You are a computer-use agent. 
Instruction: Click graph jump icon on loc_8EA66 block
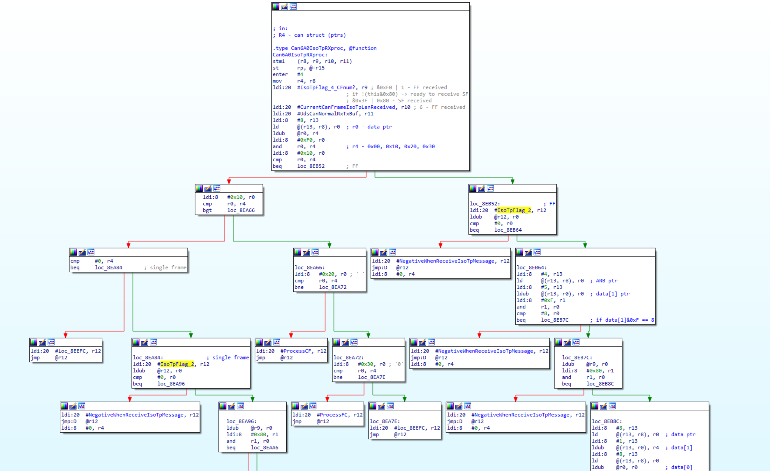point(315,252)
